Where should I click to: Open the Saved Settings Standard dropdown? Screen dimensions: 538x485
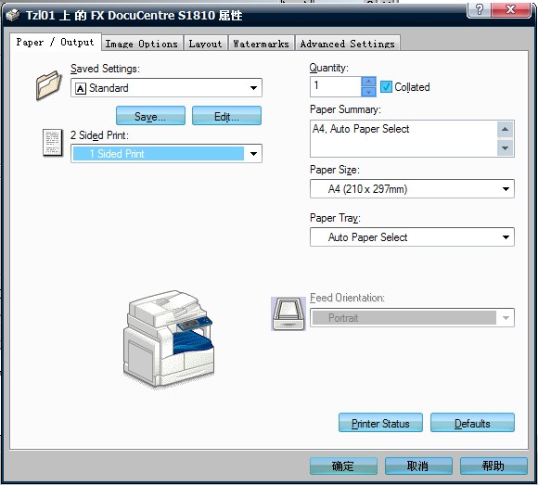point(166,88)
